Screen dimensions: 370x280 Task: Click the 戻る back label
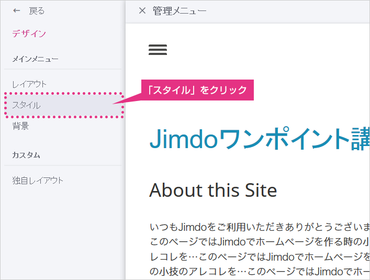click(37, 11)
